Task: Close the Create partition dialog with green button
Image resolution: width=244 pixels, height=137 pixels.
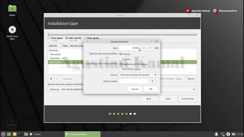Action: [157, 41]
